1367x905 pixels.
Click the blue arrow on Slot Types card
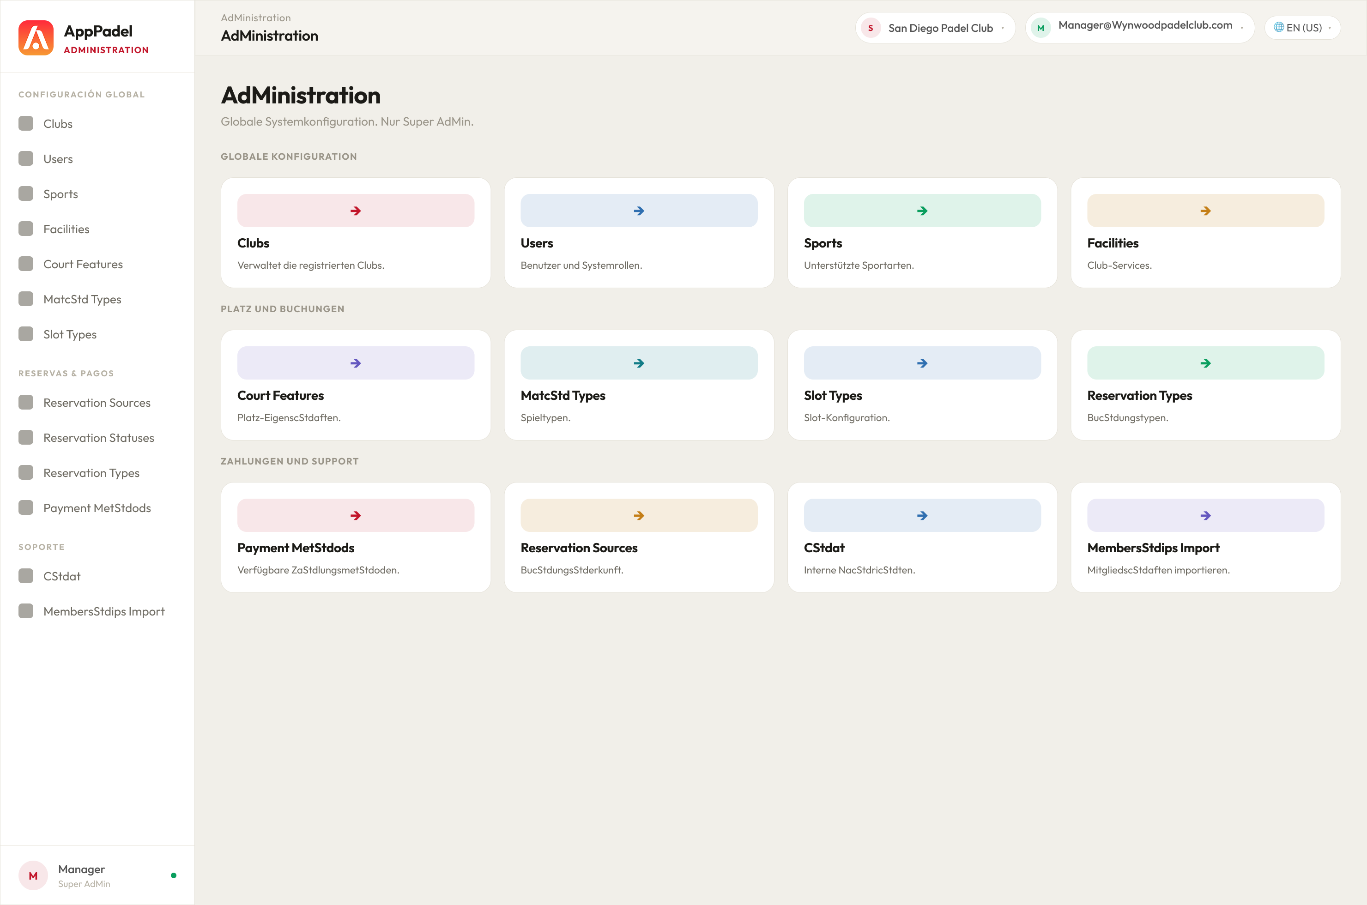923,363
